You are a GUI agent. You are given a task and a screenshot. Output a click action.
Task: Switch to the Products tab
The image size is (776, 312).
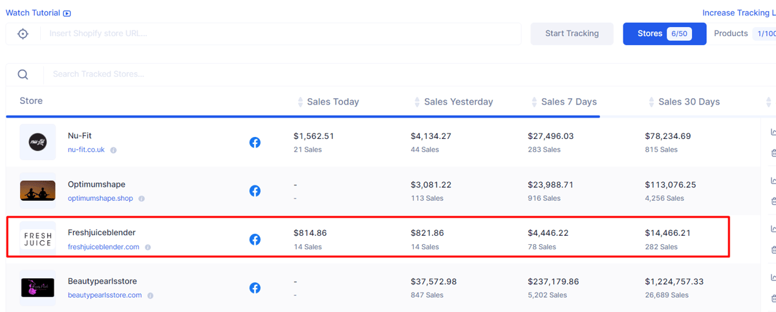pos(731,34)
